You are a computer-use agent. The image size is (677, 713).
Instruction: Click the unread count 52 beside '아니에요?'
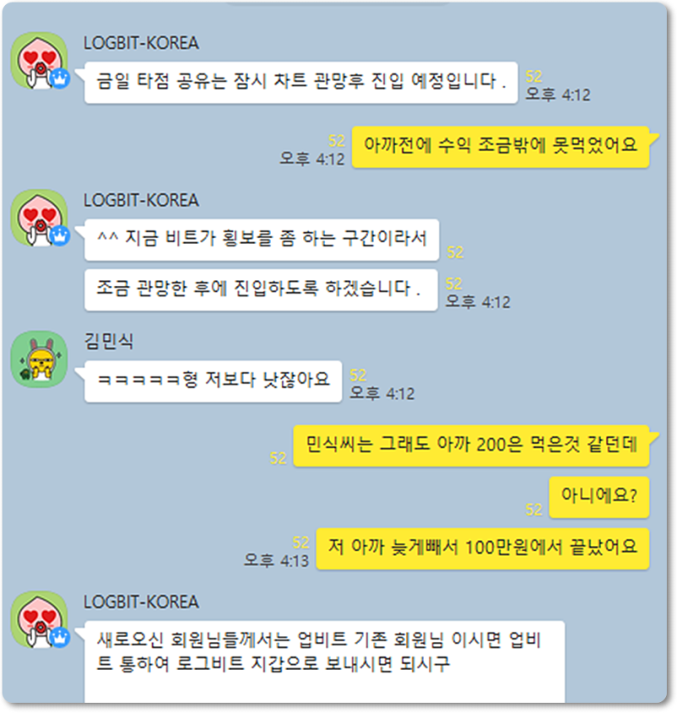534,509
